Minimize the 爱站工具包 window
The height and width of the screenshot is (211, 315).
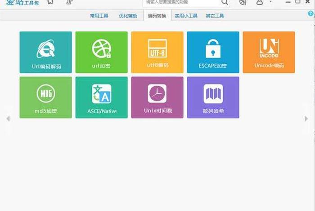(x=288, y=2)
